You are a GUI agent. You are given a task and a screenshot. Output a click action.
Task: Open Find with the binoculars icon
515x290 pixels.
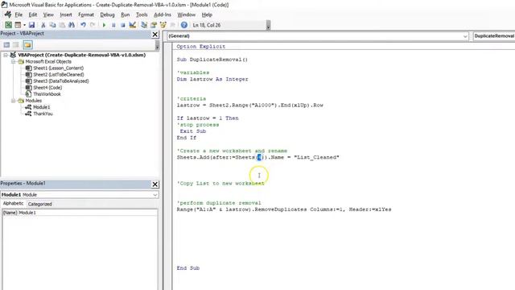coord(72,25)
